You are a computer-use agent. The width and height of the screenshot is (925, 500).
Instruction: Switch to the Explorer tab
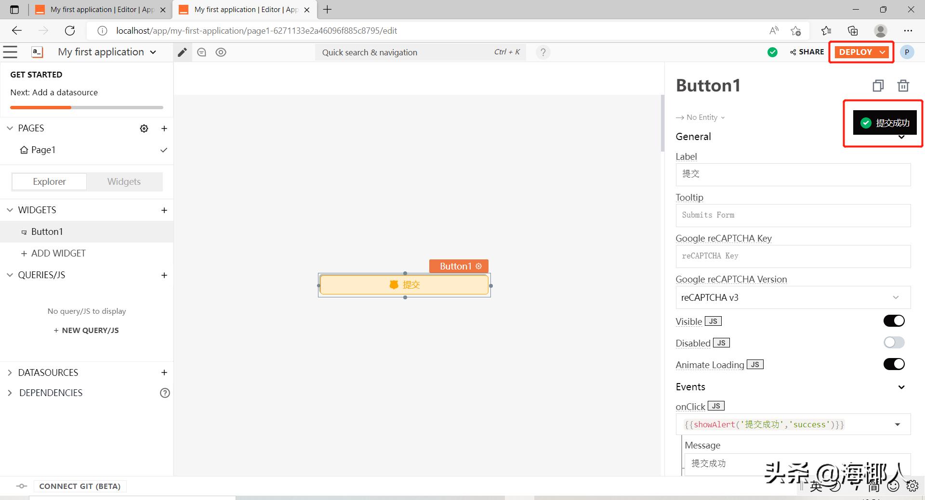click(49, 181)
